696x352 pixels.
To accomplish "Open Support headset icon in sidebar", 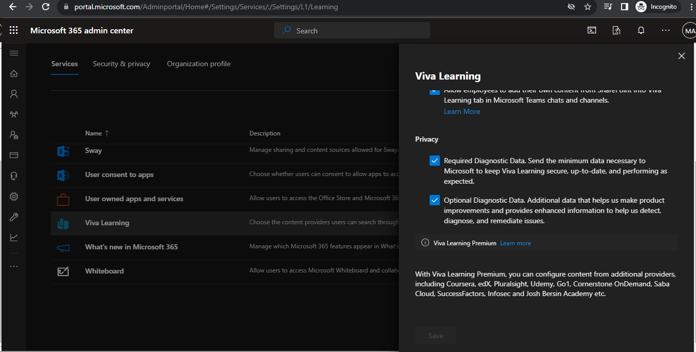I will click(x=14, y=176).
